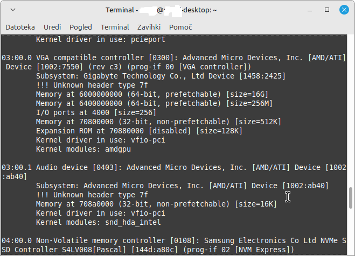Image resolution: width=355 pixels, height=256 pixels.
Task: Click the pcieport driver text
Action: click(148, 40)
